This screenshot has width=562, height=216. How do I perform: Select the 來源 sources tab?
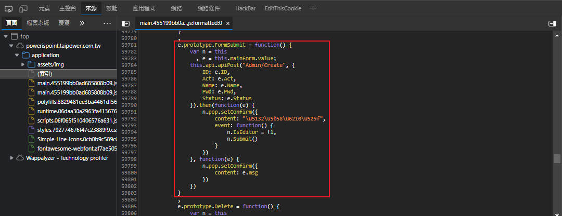coord(92,8)
